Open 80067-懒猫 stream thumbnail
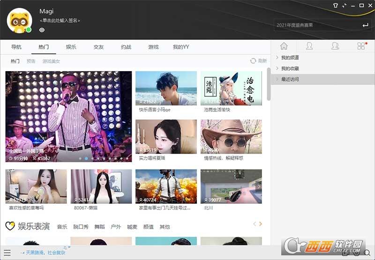 (x=101, y=186)
